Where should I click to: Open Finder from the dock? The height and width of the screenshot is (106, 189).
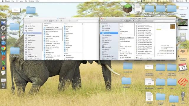pos(3,23)
